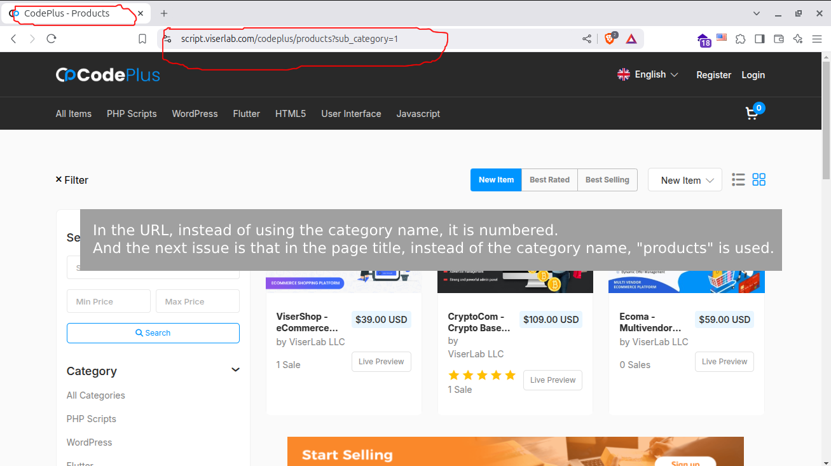Click Live Preview for Ecoma

coord(724,362)
